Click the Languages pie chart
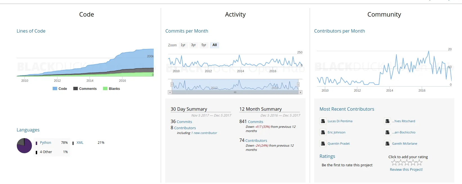The image size is (462, 184). [x=24, y=146]
